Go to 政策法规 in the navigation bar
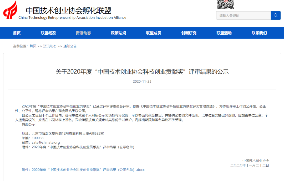284x181 pixels. [118, 33]
